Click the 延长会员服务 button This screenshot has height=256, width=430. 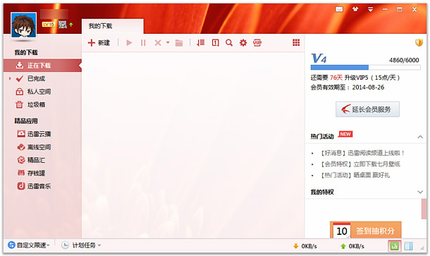[x=367, y=109]
